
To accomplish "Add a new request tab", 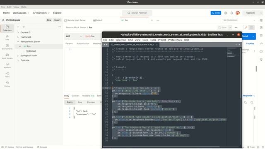I will click(152, 20).
